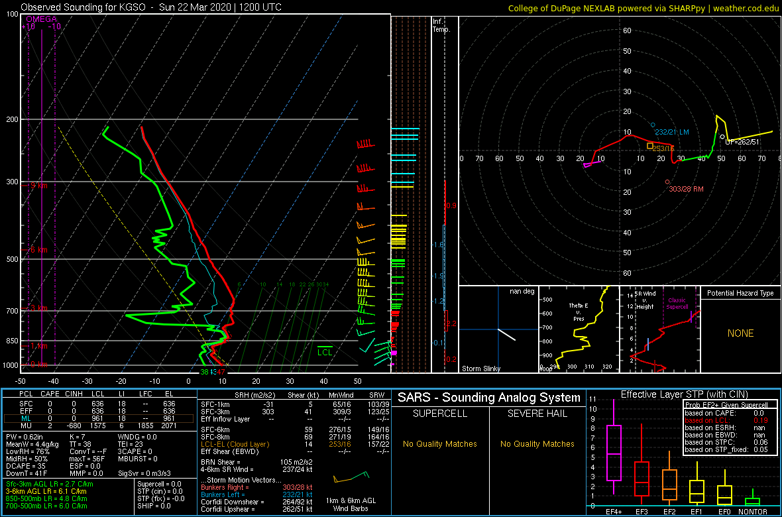
Task: Click the 'nan deg' text in the slinky panel
Action: tap(522, 292)
